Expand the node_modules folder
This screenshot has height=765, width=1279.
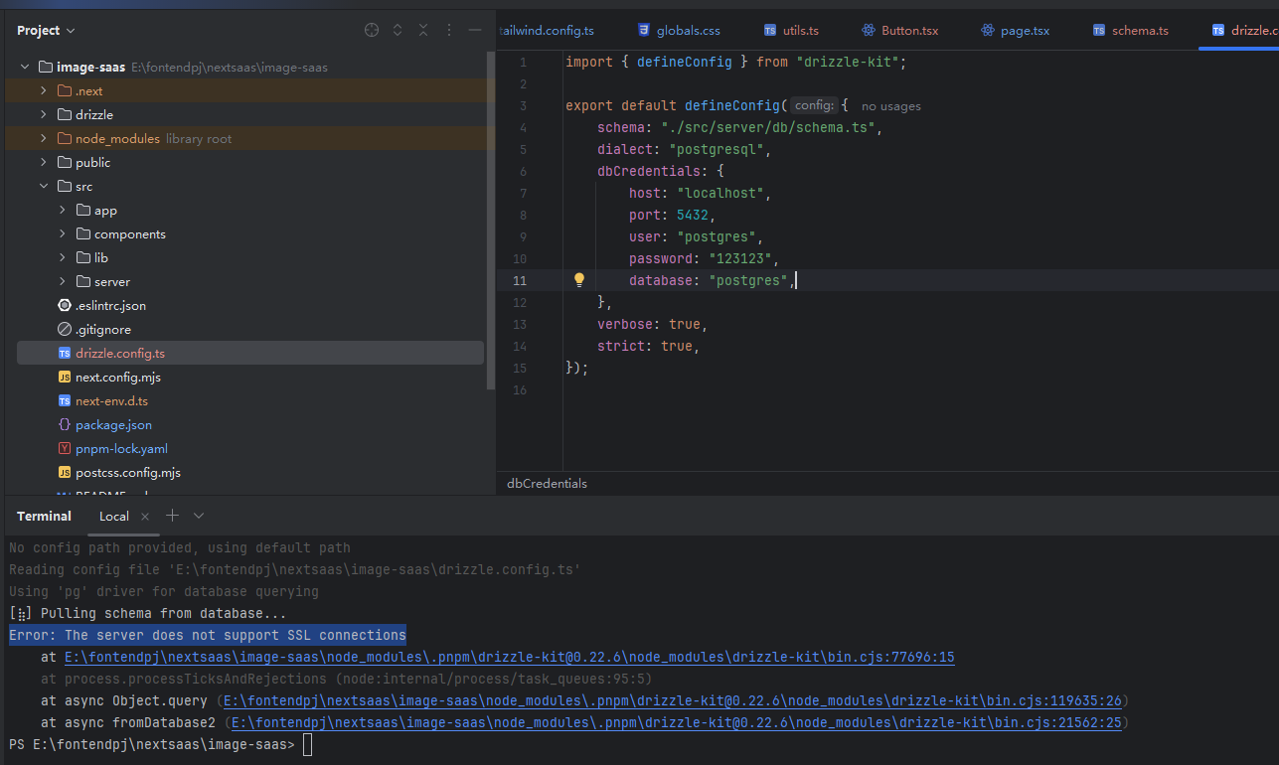tap(44, 139)
